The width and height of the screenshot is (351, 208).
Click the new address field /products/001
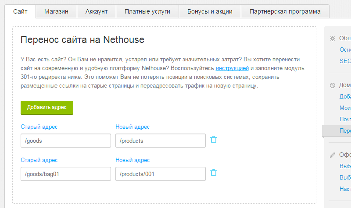[161, 174]
